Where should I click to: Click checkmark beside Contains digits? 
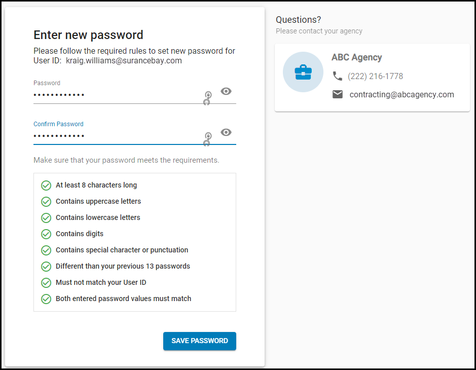coord(46,234)
